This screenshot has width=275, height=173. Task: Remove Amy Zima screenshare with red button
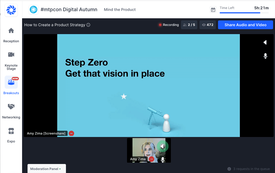[71, 133]
